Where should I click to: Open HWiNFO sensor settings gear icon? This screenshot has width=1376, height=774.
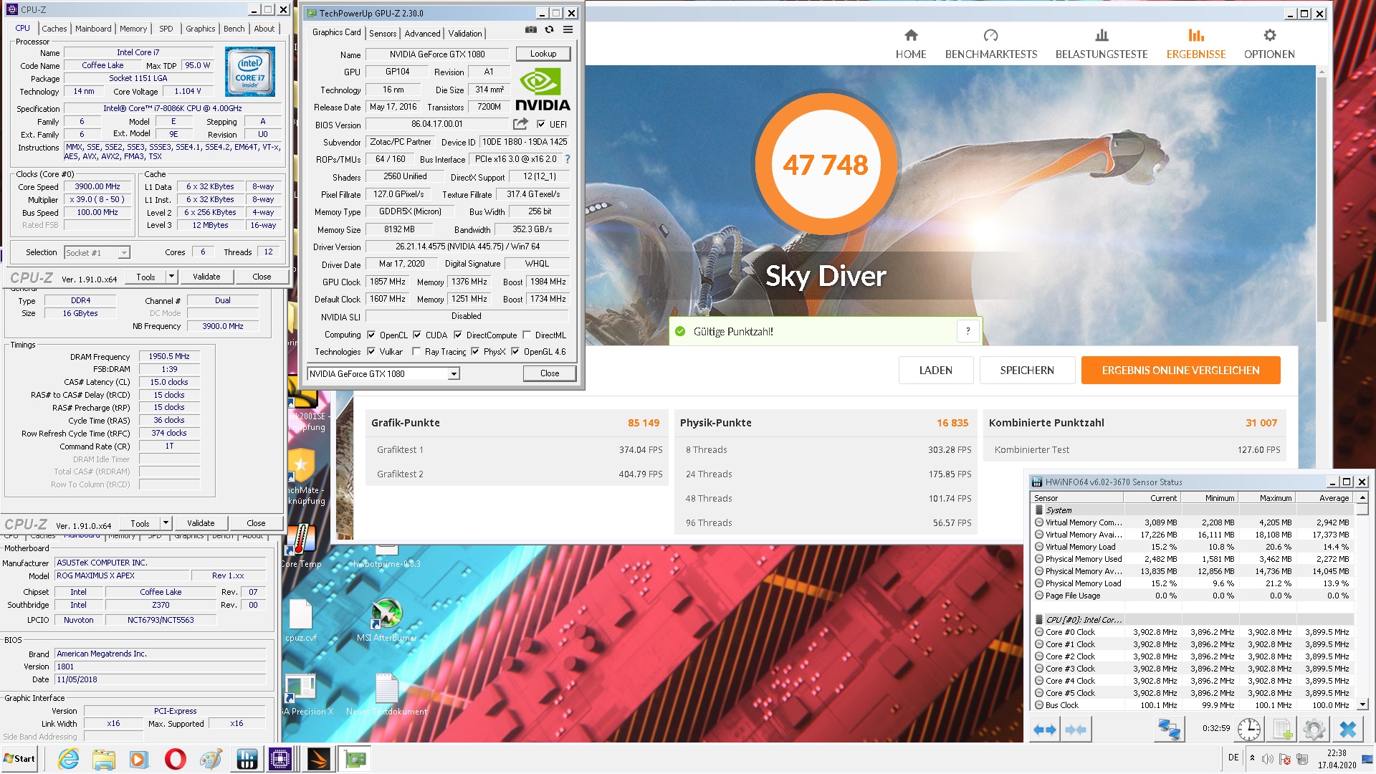(1314, 730)
